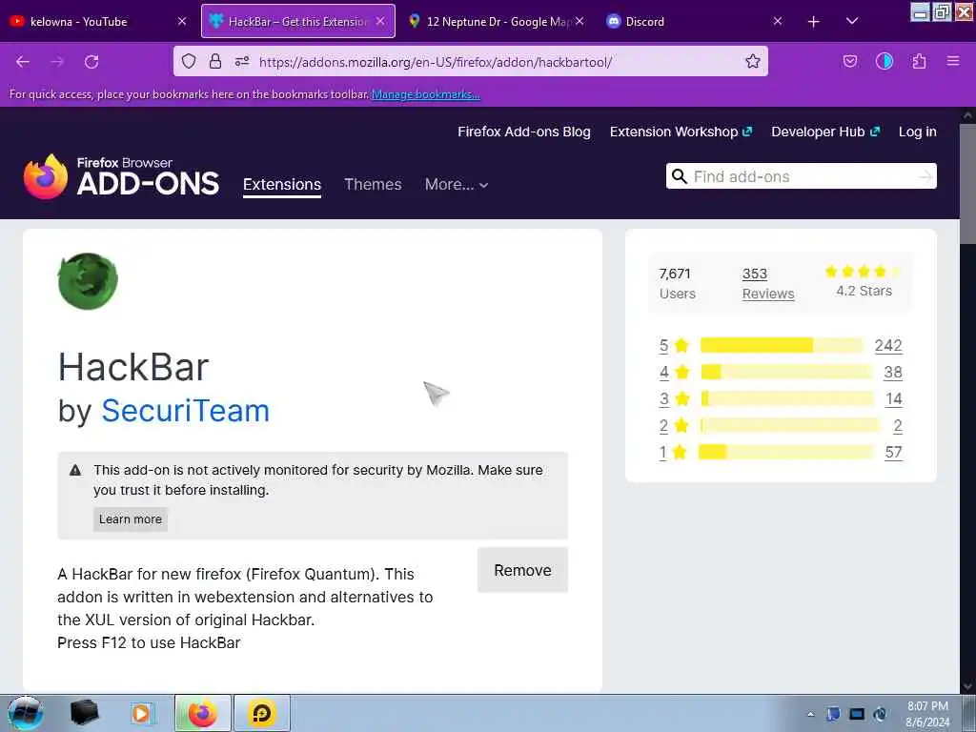Go back to the previous page
This screenshot has width=976, height=732.
pyautogui.click(x=23, y=62)
